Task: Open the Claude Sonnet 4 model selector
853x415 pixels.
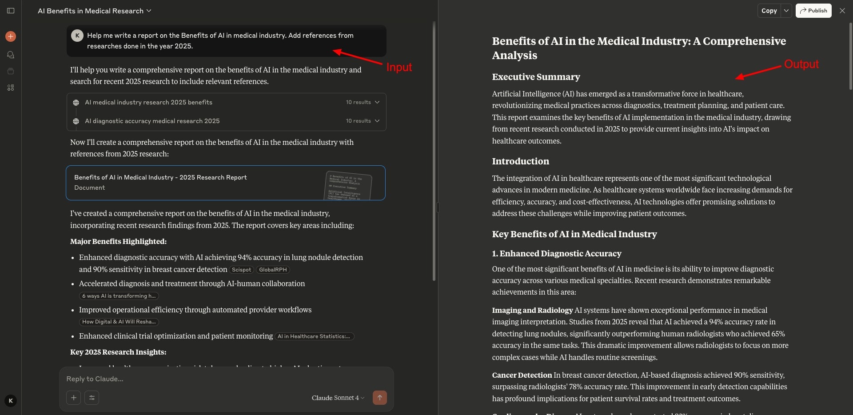Action: click(x=338, y=398)
